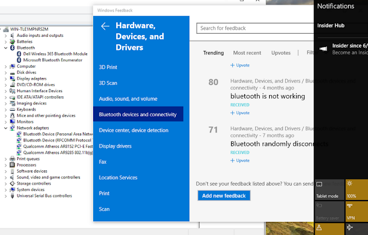Open the "Bluetooth randomly disconnects" feedback item
Image resolution: width=368 pixels, height=235 pixels.
[279, 144]
